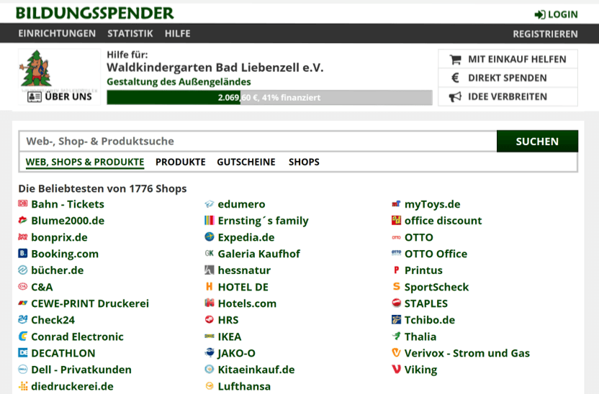The height and width of the screenshot is (394, 599).
Task: Click the Verivox orange V icon
Action: pyautogui.click(x=396, y=353)
